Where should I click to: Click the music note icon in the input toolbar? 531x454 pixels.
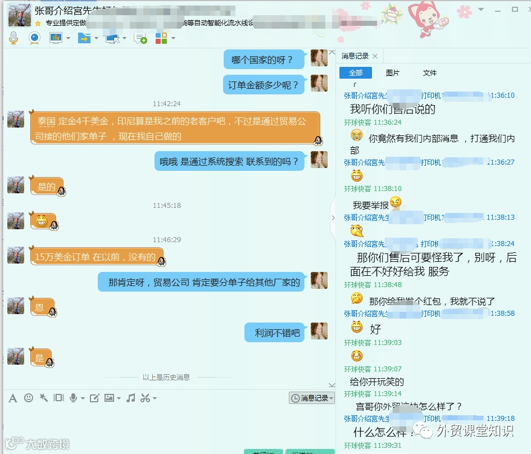[131, 398]
